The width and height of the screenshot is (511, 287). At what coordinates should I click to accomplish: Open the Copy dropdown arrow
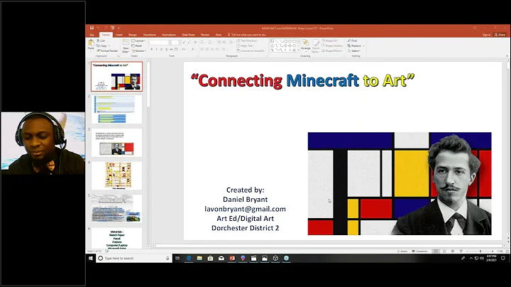109,46
